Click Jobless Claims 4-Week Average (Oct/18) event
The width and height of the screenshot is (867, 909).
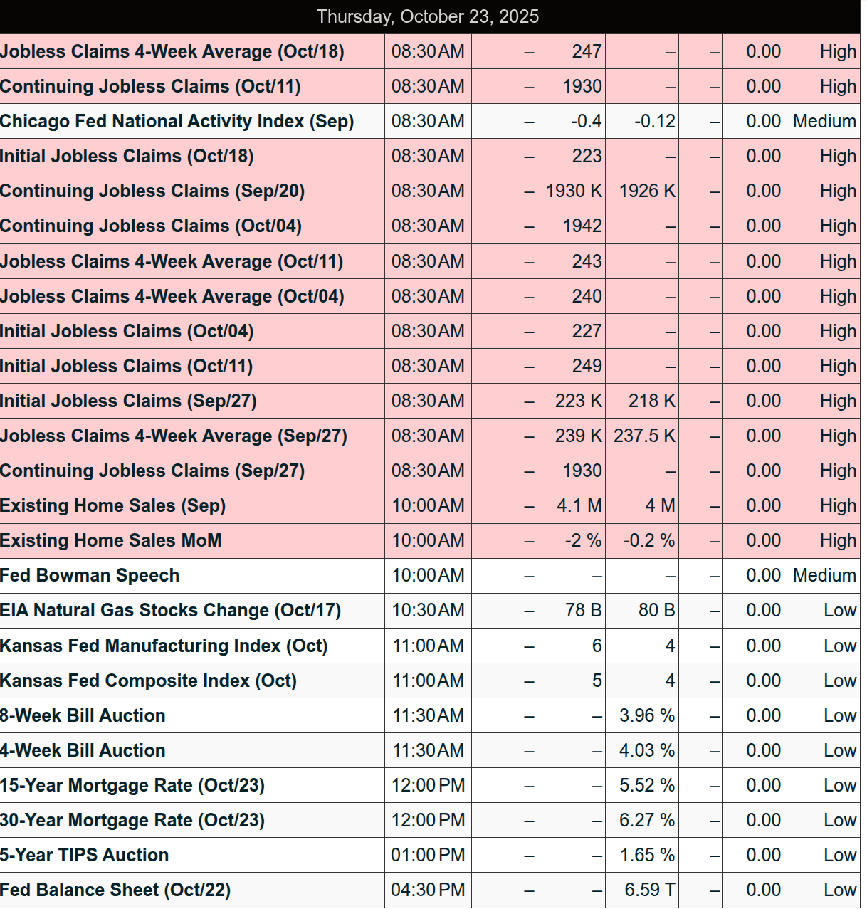click(x=172, y=52)
